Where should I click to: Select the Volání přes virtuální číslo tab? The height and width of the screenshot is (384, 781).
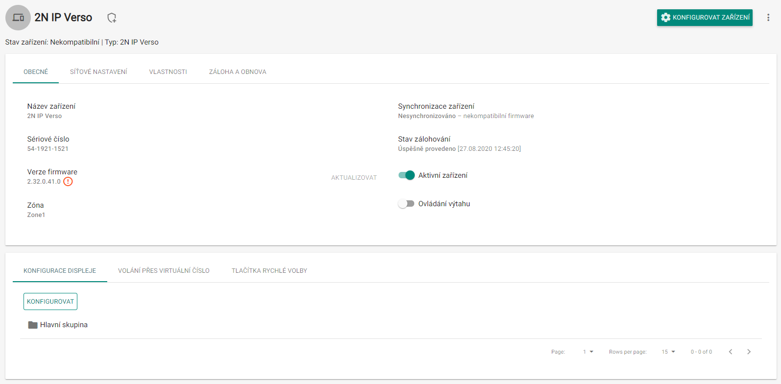164,271
